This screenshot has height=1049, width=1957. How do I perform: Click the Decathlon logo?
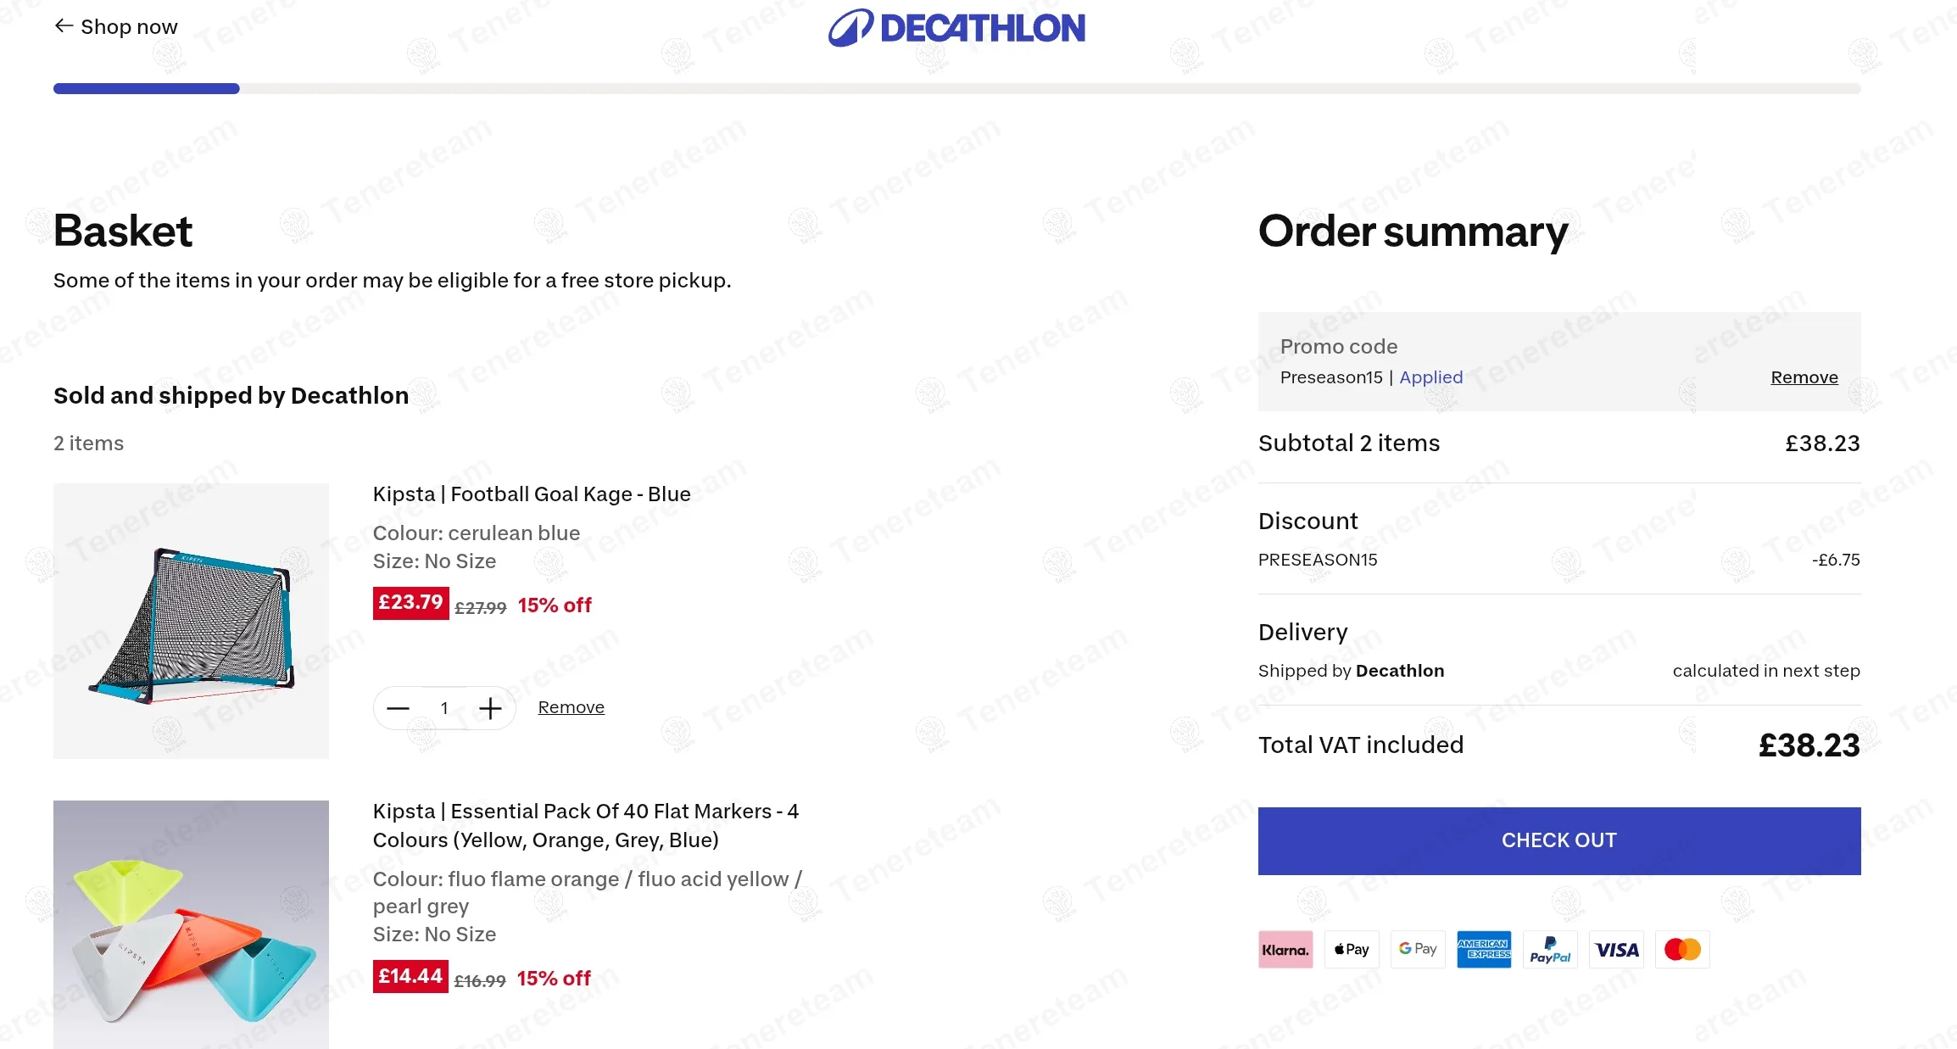point(956,28)
